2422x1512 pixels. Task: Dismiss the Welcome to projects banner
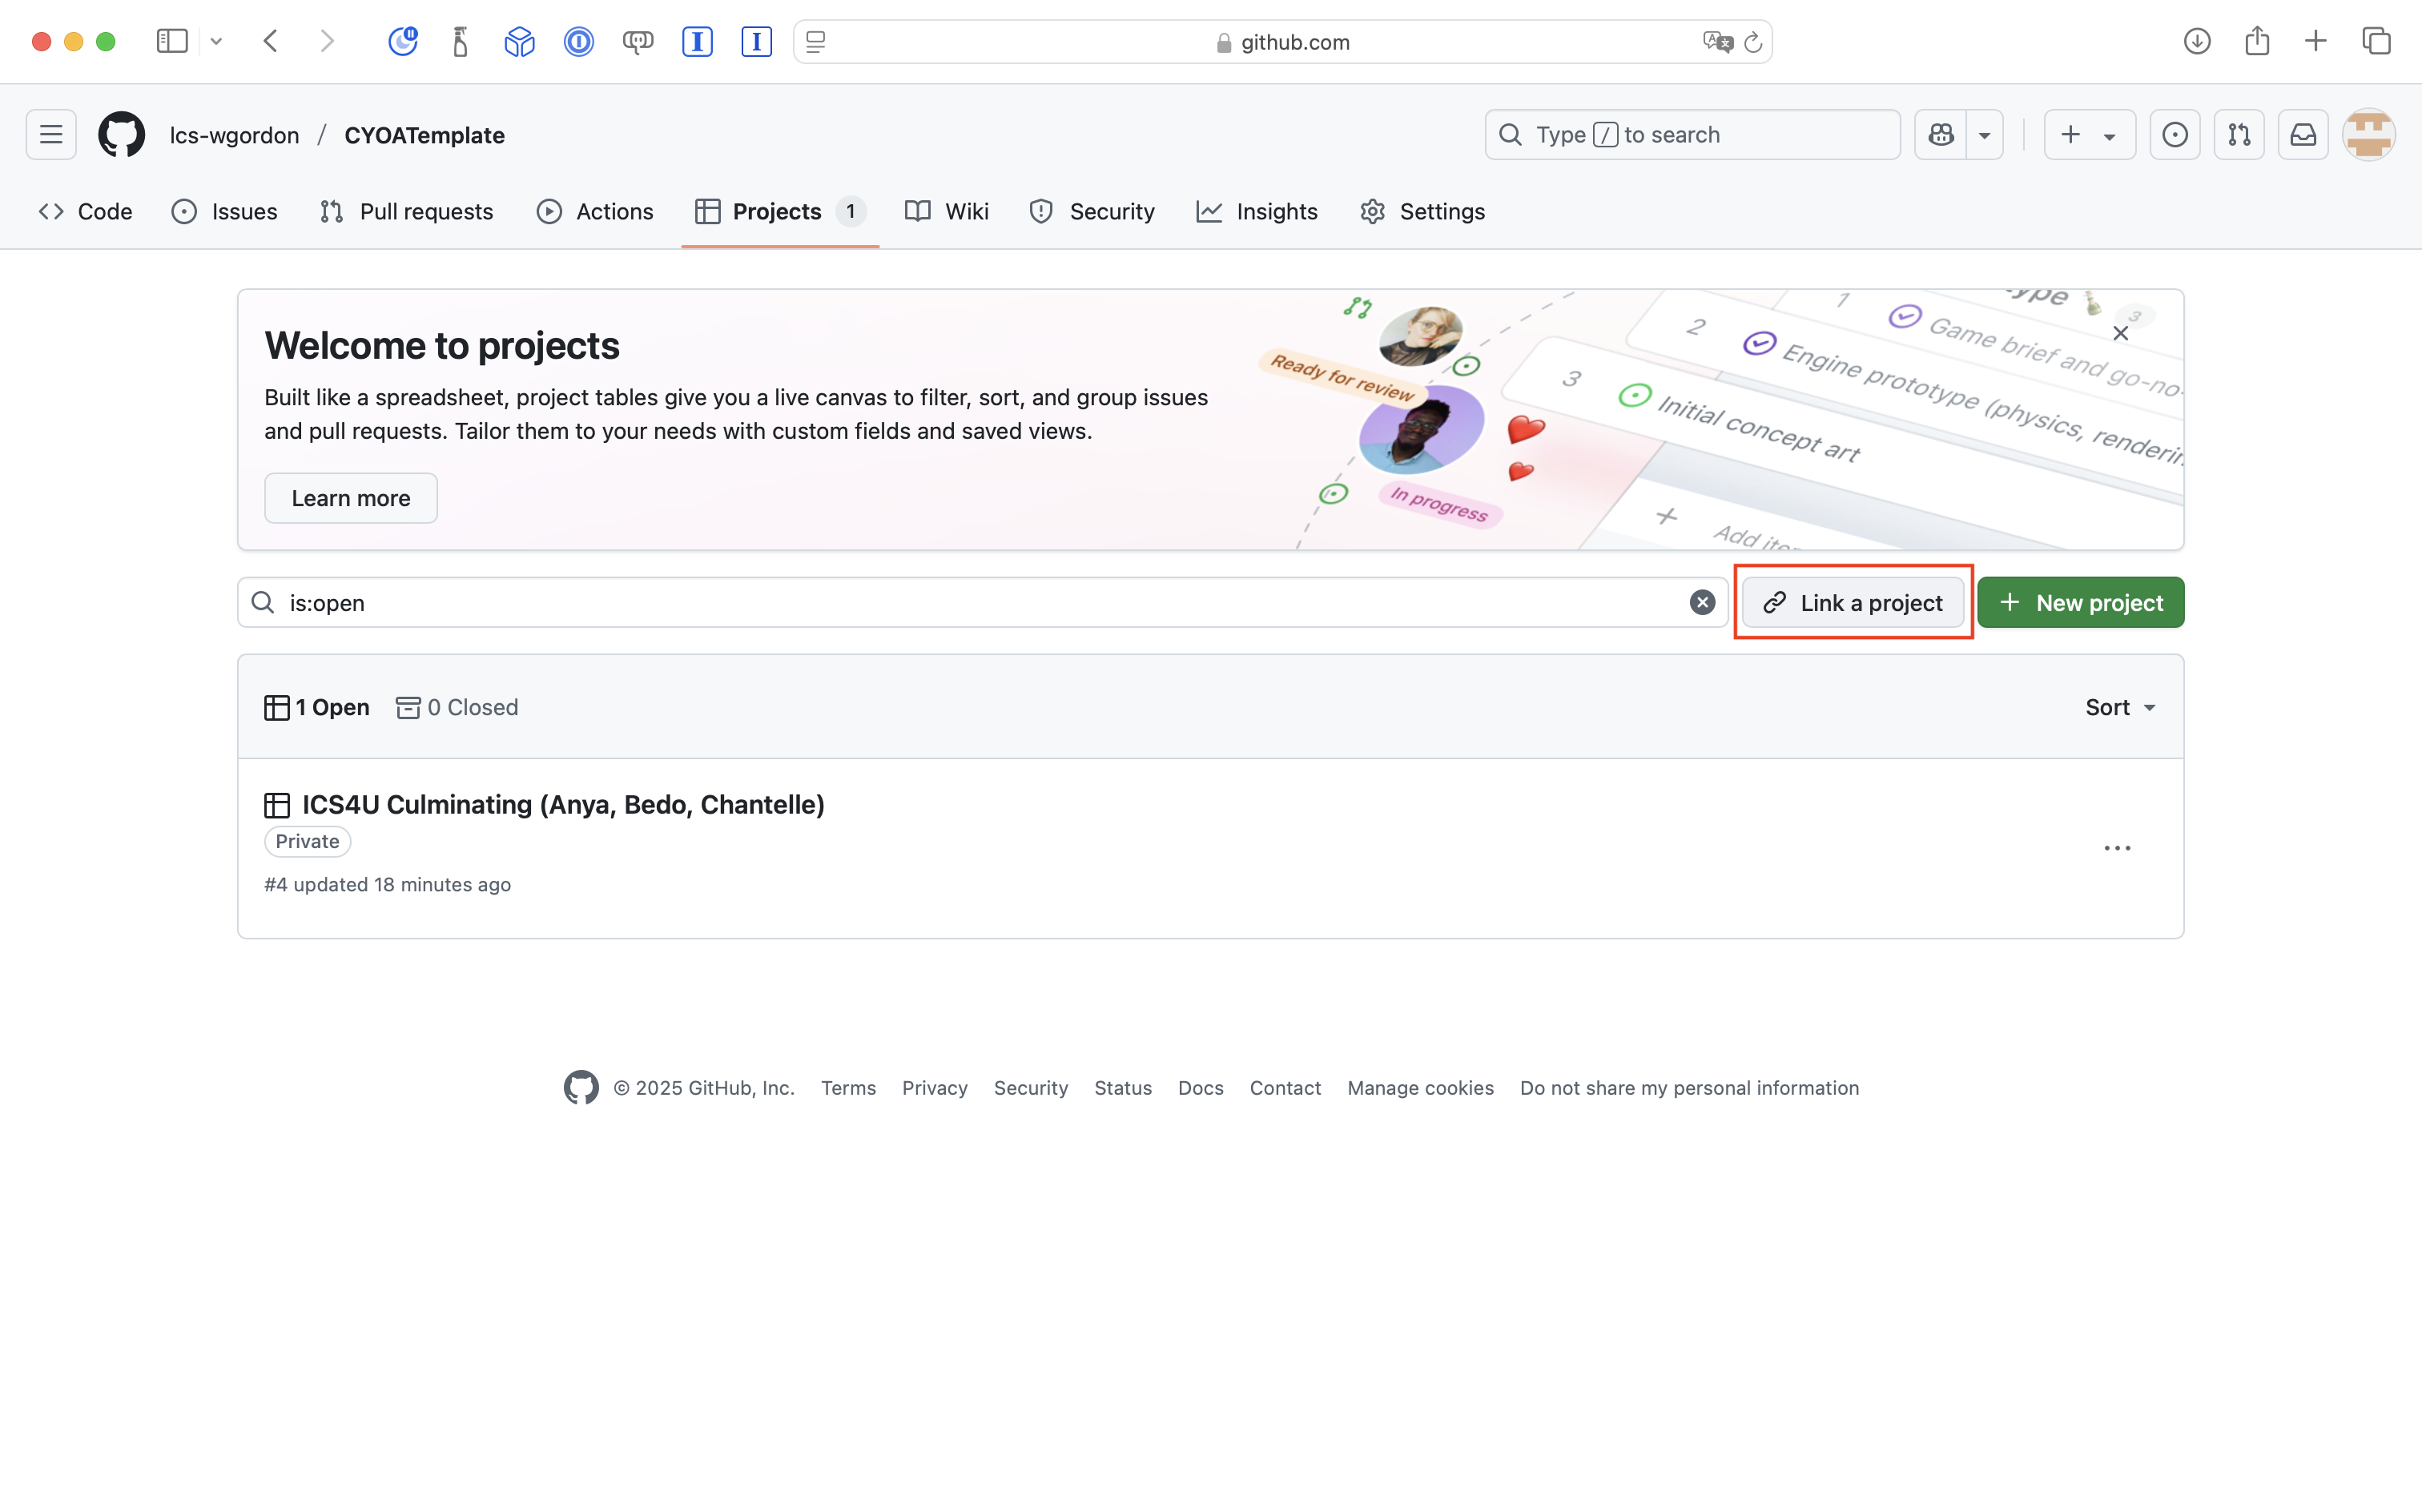[2120, 334]
